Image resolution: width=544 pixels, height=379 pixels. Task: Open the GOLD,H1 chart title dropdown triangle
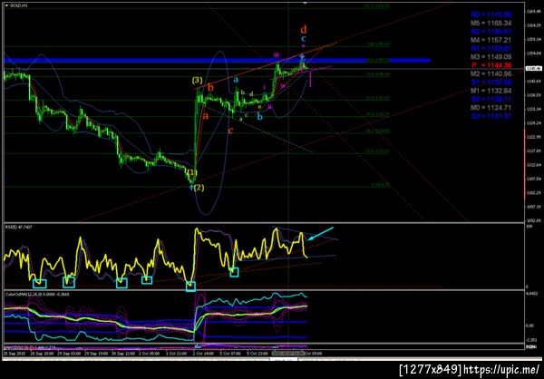tap(6, 5)
